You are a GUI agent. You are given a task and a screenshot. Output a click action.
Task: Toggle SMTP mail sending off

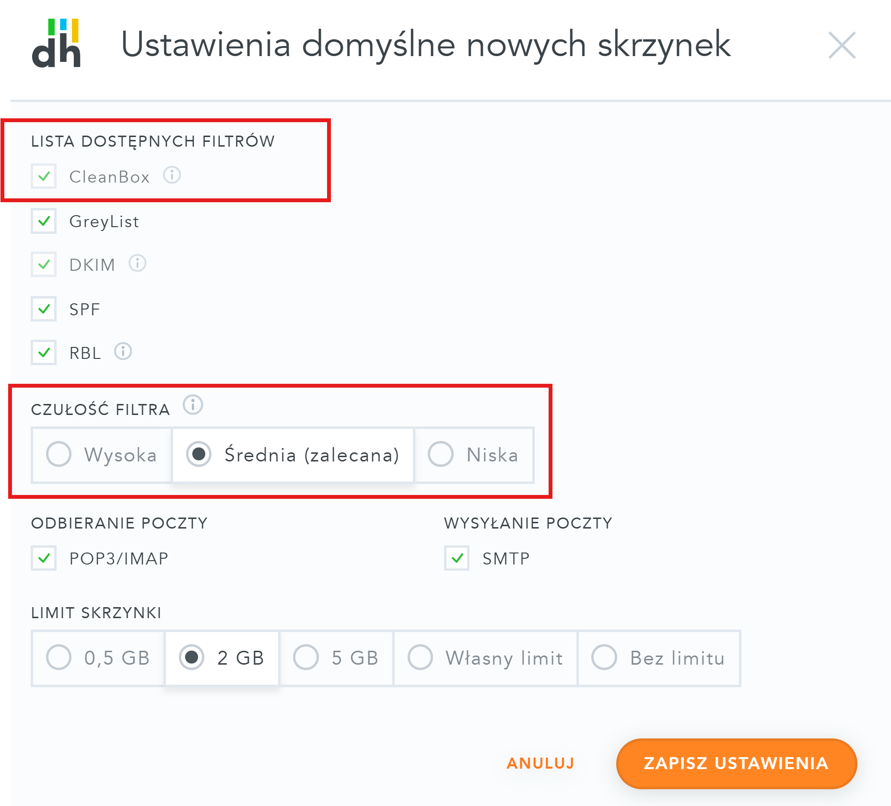[x=456, y=558]
